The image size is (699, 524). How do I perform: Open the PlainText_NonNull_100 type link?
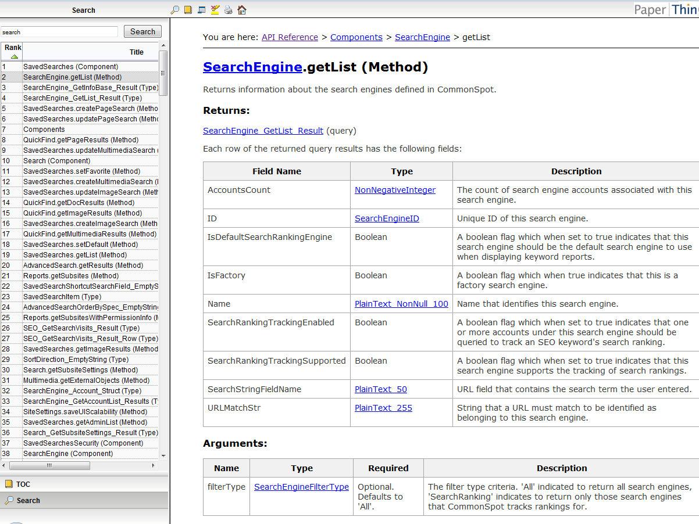401,304
